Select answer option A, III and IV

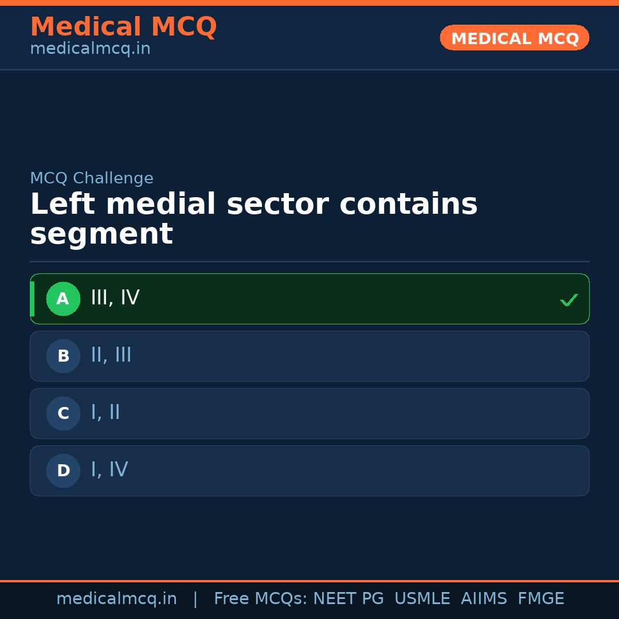[309, 299]
